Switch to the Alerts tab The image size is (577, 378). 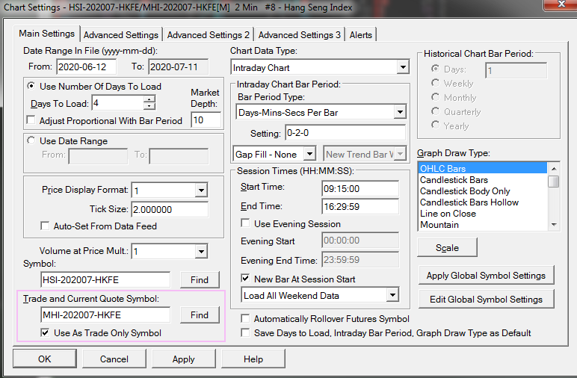tap(360, 35)
